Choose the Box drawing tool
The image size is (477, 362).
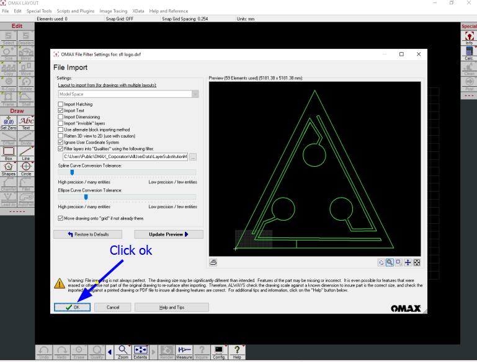tap(9, 154)
